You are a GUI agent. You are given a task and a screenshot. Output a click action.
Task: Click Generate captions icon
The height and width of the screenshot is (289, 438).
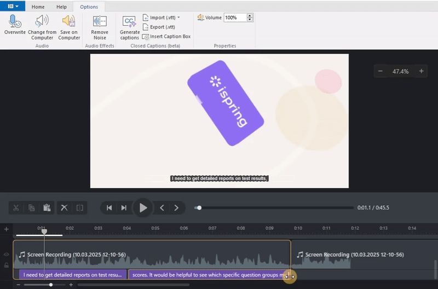point(130,22)
